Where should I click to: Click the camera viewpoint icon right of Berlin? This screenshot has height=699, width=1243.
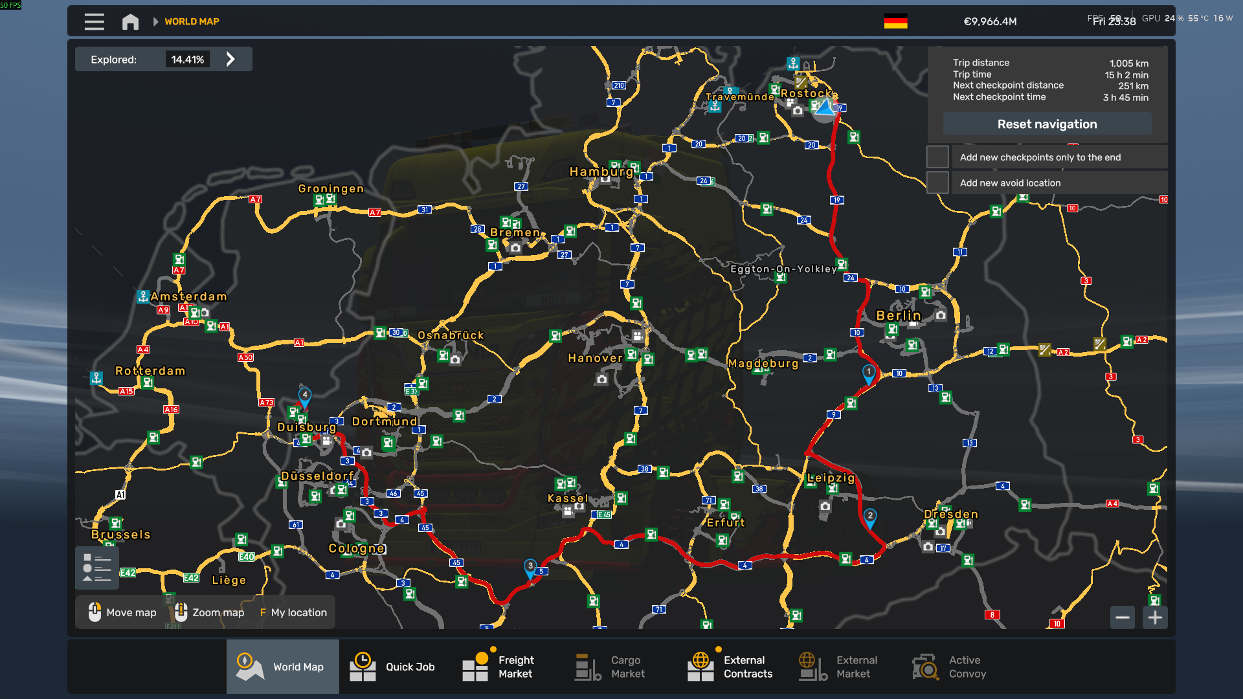coord(941,315)
